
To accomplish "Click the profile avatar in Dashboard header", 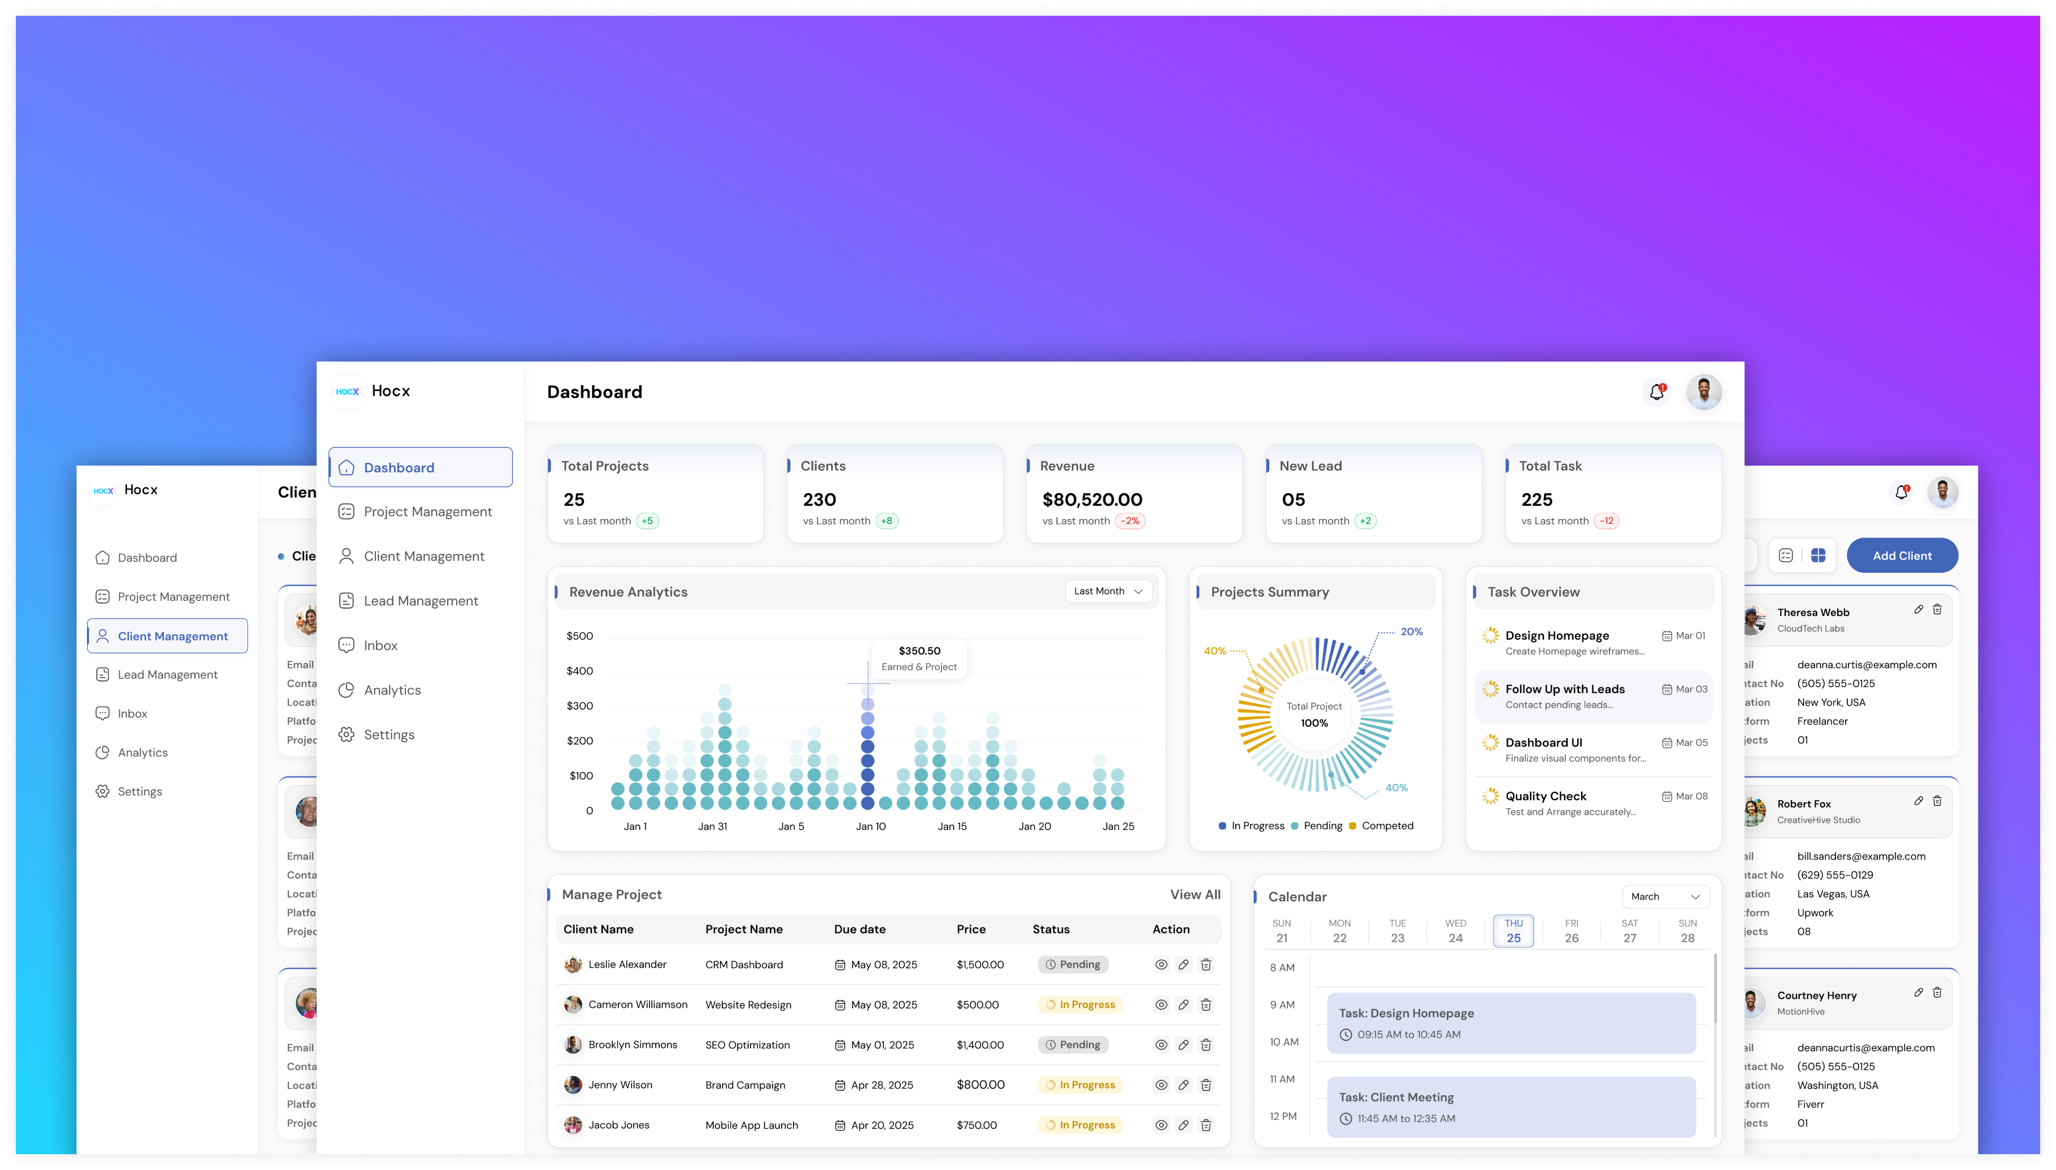I will tap(1703, 392).
